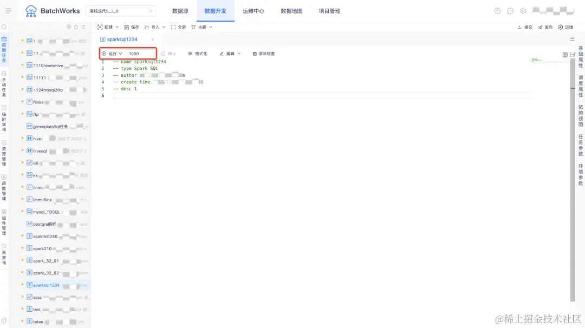Open the settings gear icon in header
Screen dimensions: 585x328
(523, 11)
